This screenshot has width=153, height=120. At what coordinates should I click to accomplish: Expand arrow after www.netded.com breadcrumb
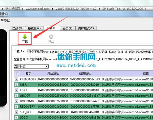pos(53,9)
